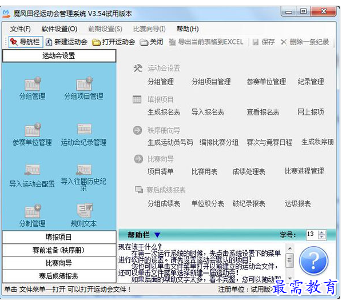
Task: Click the 分组管理 link in right panel
Action: pos(161,82)
